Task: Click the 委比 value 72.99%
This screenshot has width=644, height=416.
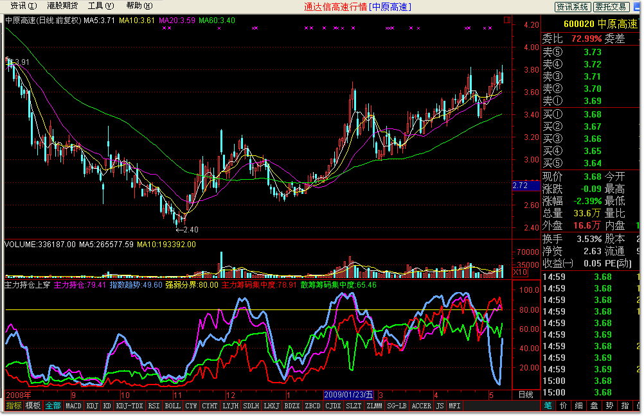Action: pyautogui.click(x=587, y=39)
